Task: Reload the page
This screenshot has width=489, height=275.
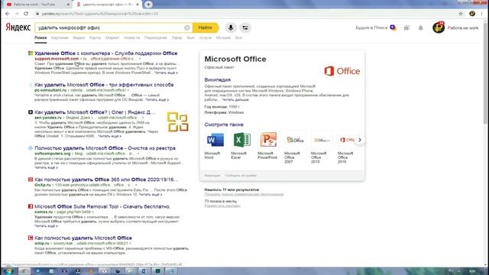Action: (x=26, y=14)
